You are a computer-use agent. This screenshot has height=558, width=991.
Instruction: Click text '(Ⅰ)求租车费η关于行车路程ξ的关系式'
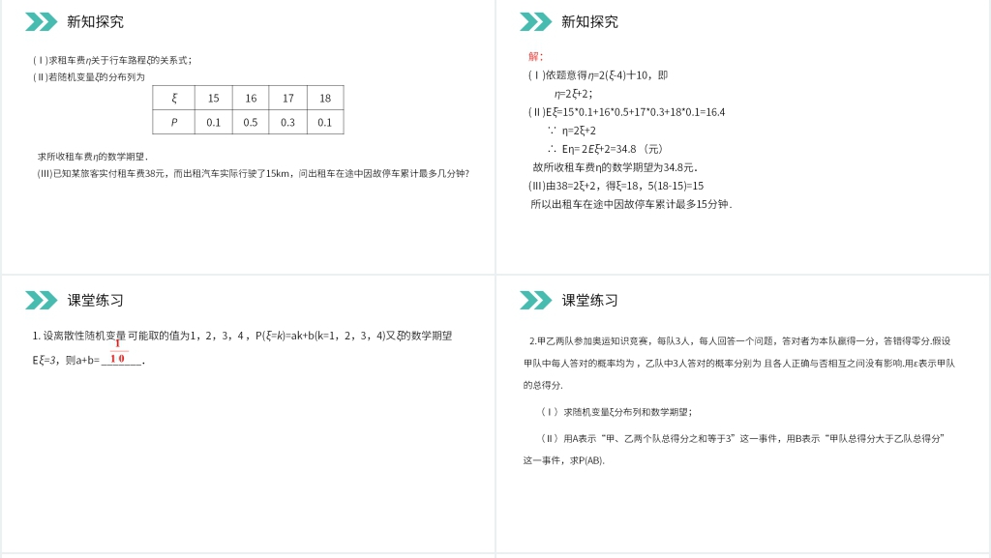tap(112, 60)
